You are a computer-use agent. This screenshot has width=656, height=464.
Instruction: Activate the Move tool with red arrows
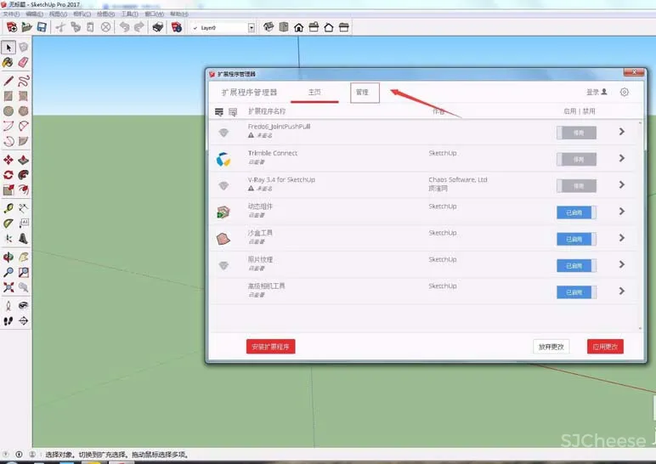point(8,160)
